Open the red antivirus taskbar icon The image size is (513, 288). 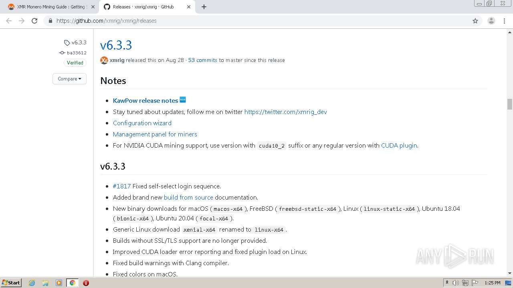(x=86, y=283)
